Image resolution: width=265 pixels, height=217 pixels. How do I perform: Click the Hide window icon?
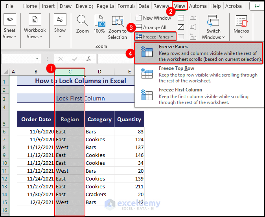pyautogui.click(x=181, y=27)
